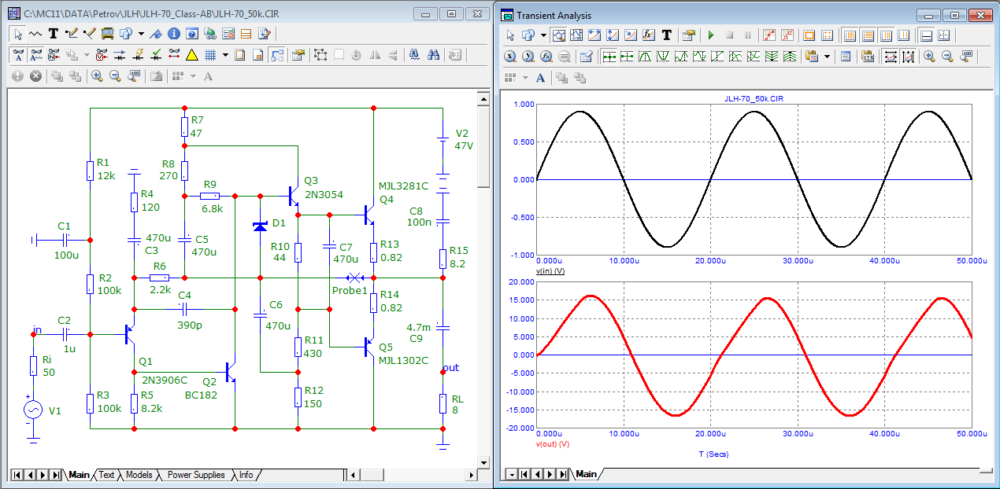
Task: Zoom out in Transient Analysis window
Action: pos(948,57)
